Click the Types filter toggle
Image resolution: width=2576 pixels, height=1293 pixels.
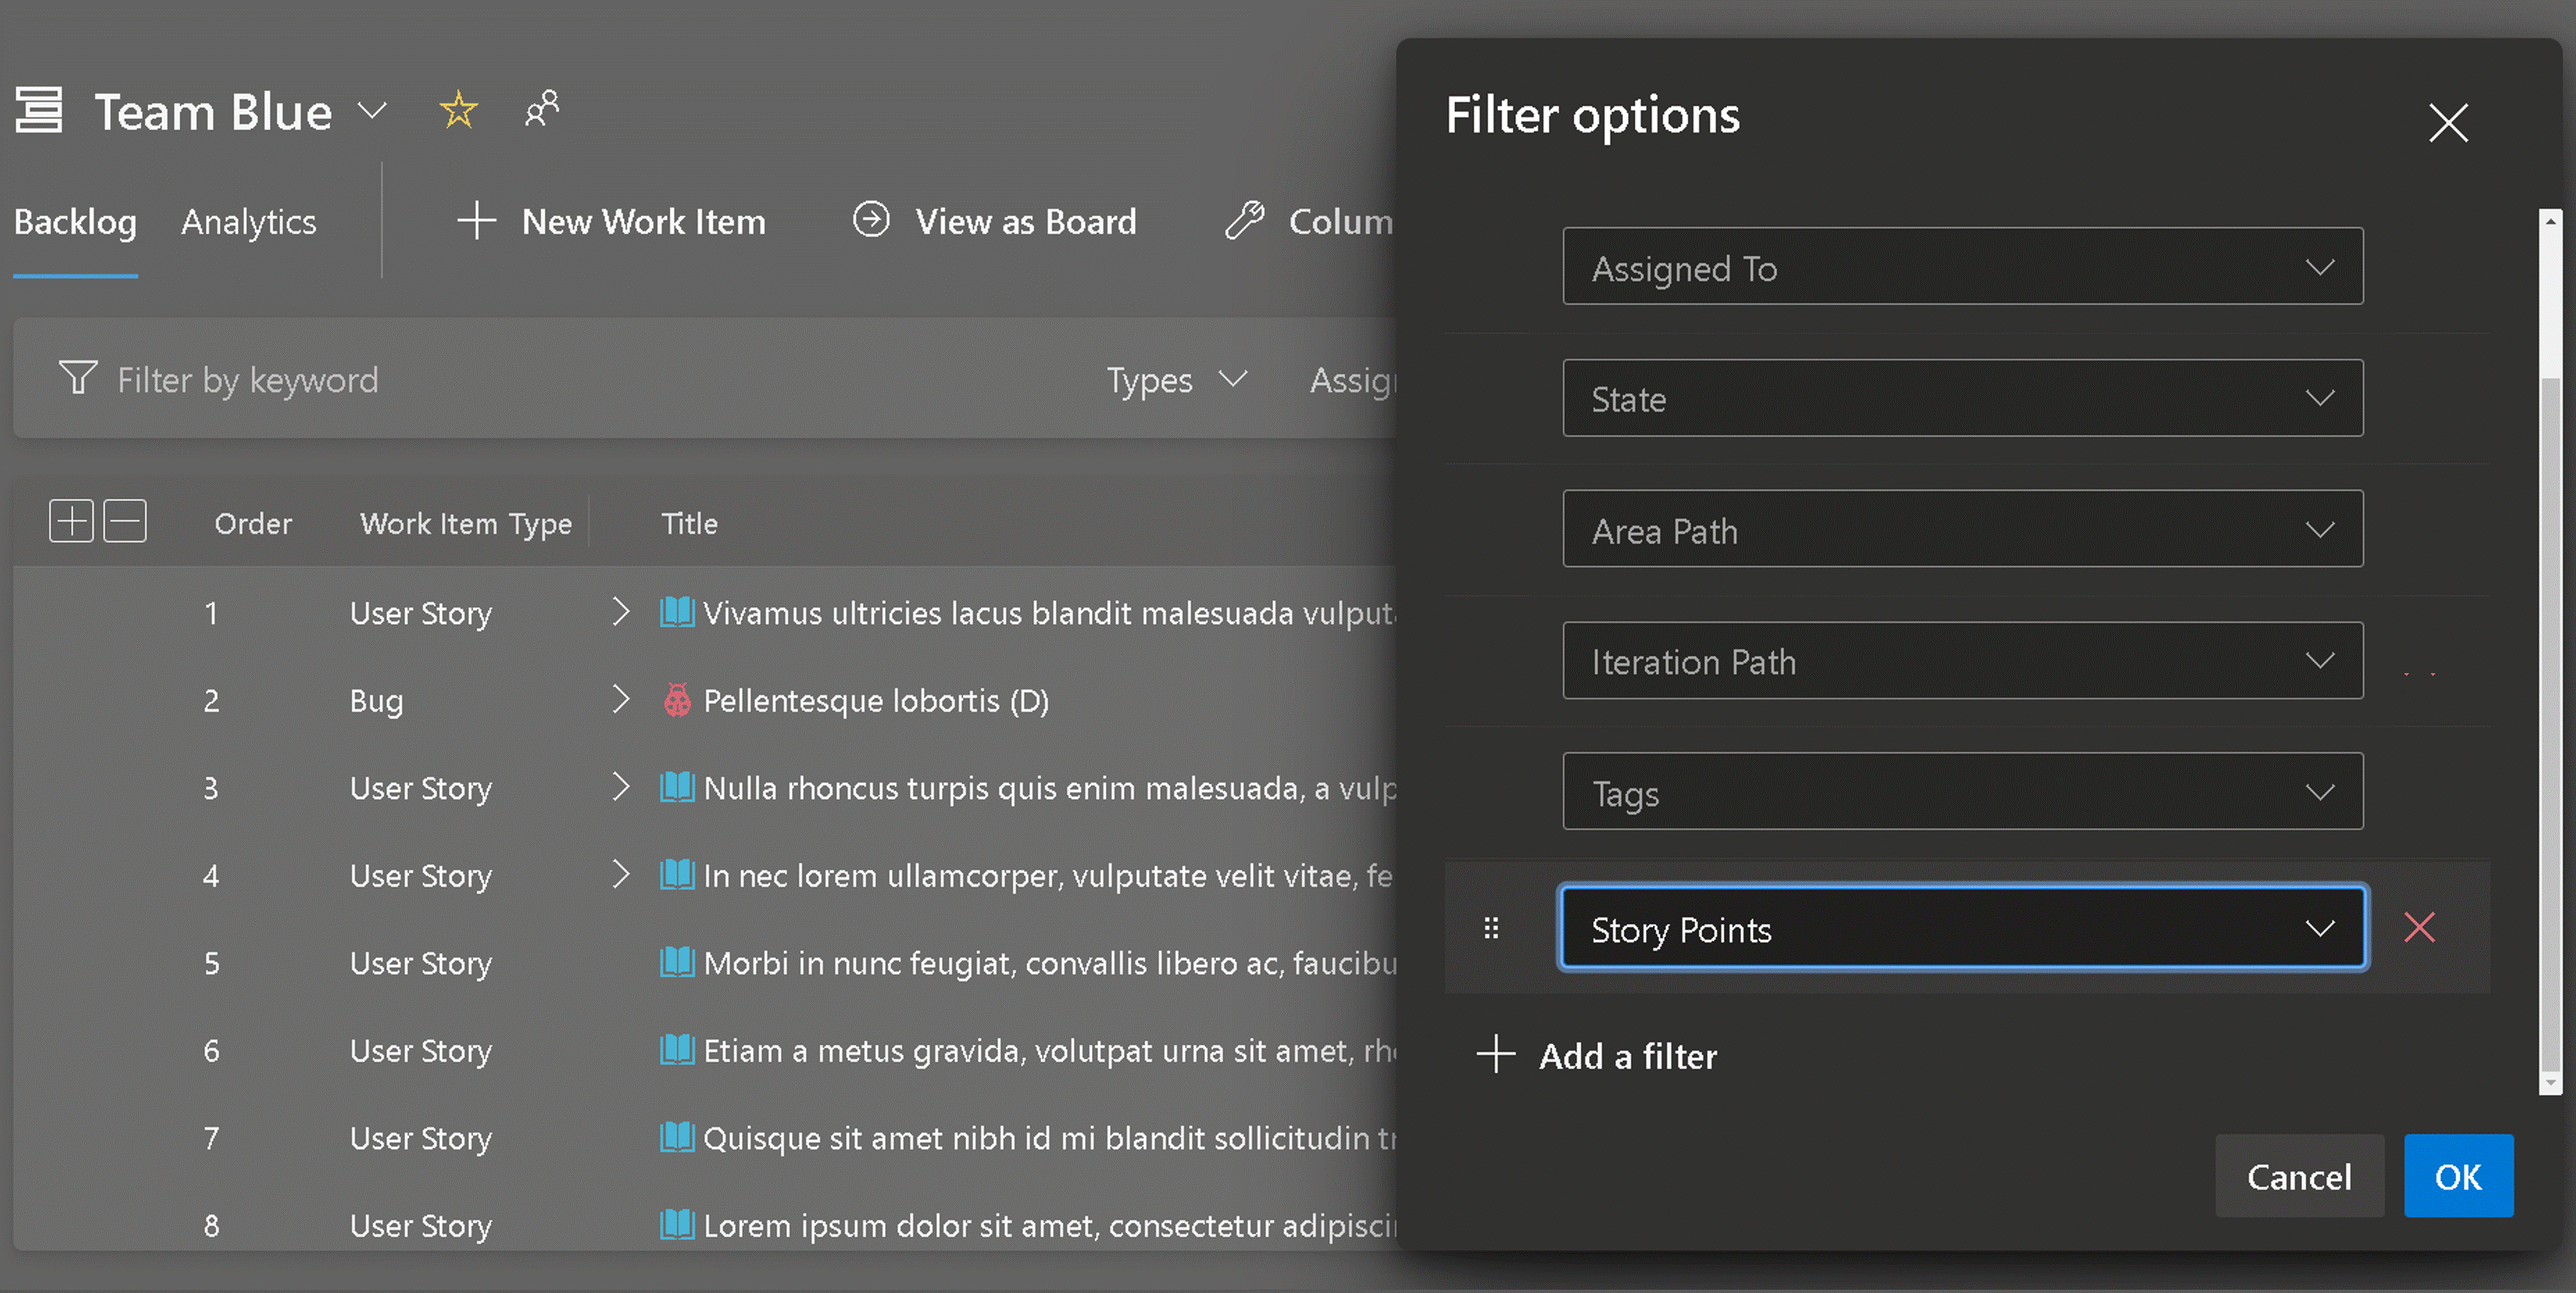[1176, 378]
